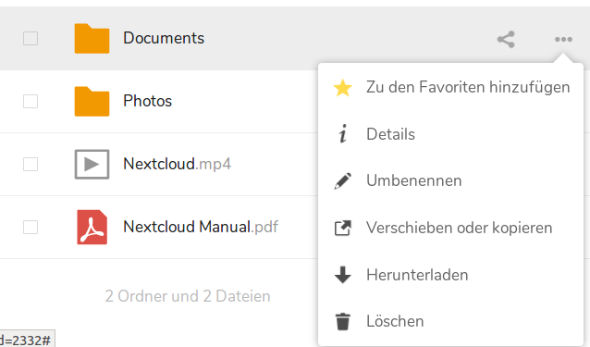Open the Nextcloud.mp4 video thumbnail

pos(92,164)
